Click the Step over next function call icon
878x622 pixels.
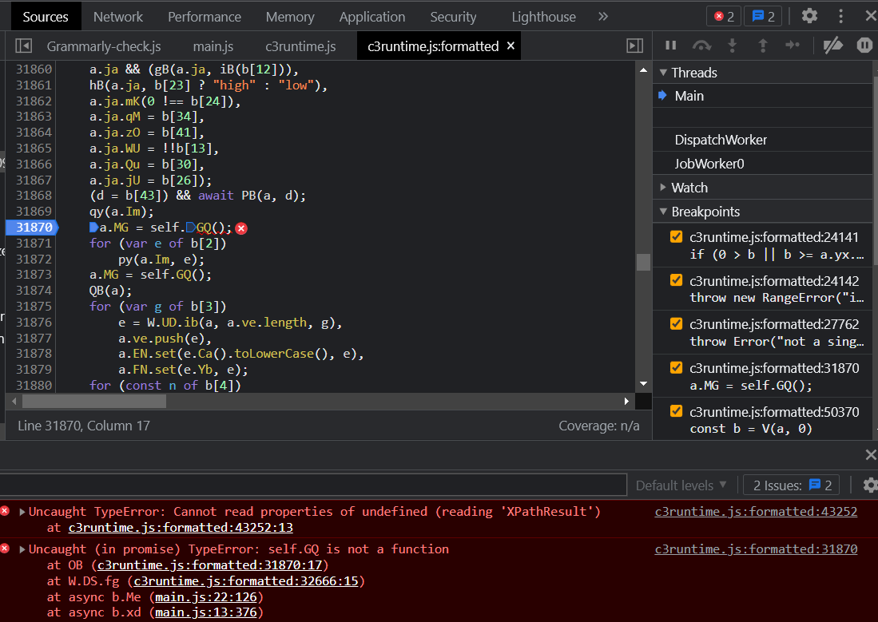(701, 46)
